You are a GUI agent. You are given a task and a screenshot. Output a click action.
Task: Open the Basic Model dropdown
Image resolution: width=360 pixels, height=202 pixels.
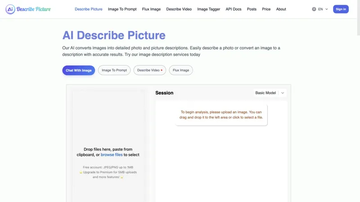click(x=270, y=93)
